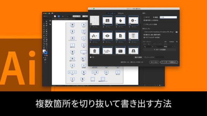This screenshot has height=116, width=207.
Task: Click the スケールを追加 button
Action: click(159, 50)
